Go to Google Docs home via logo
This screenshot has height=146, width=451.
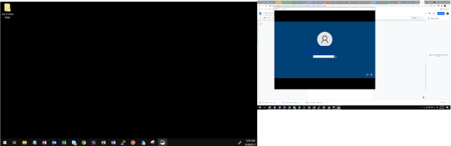tap(260, 13)
